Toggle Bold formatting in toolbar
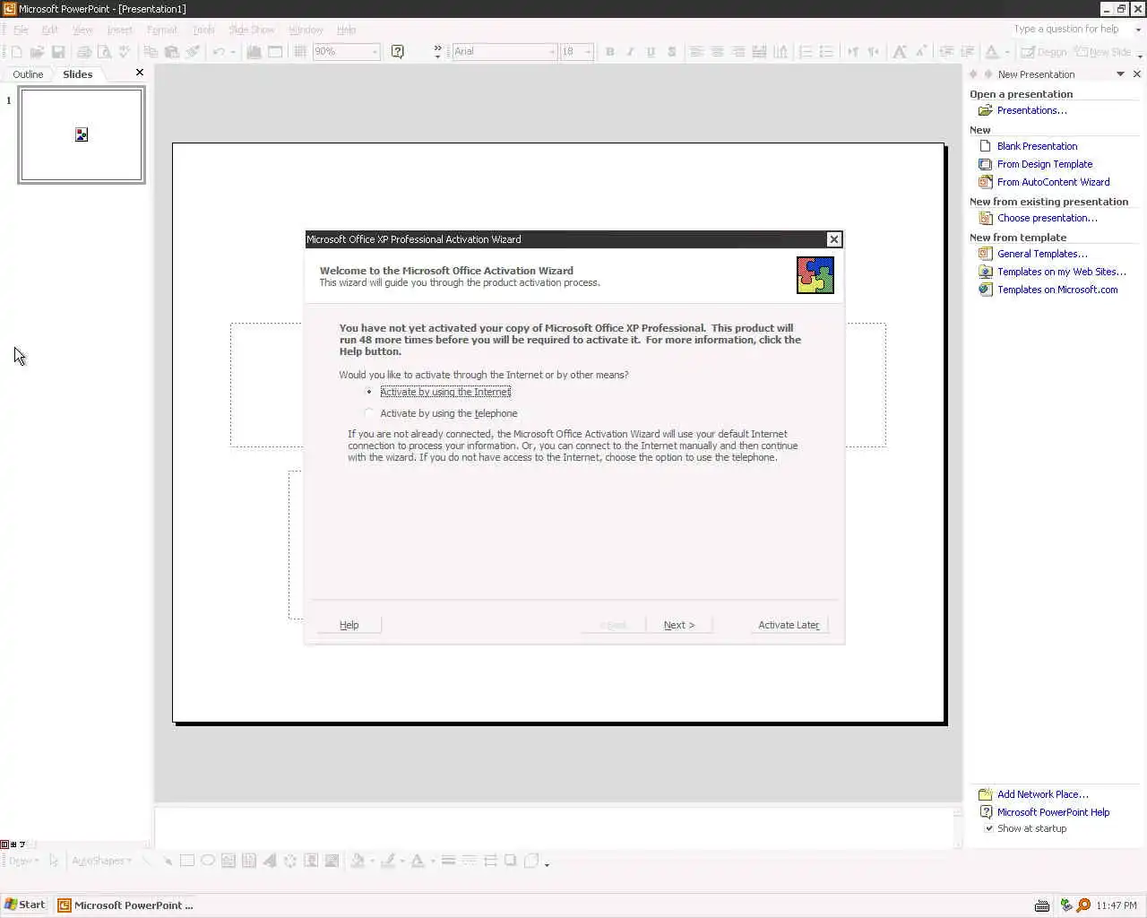Viewport: 1147px width, 918px height. (610, 52)
